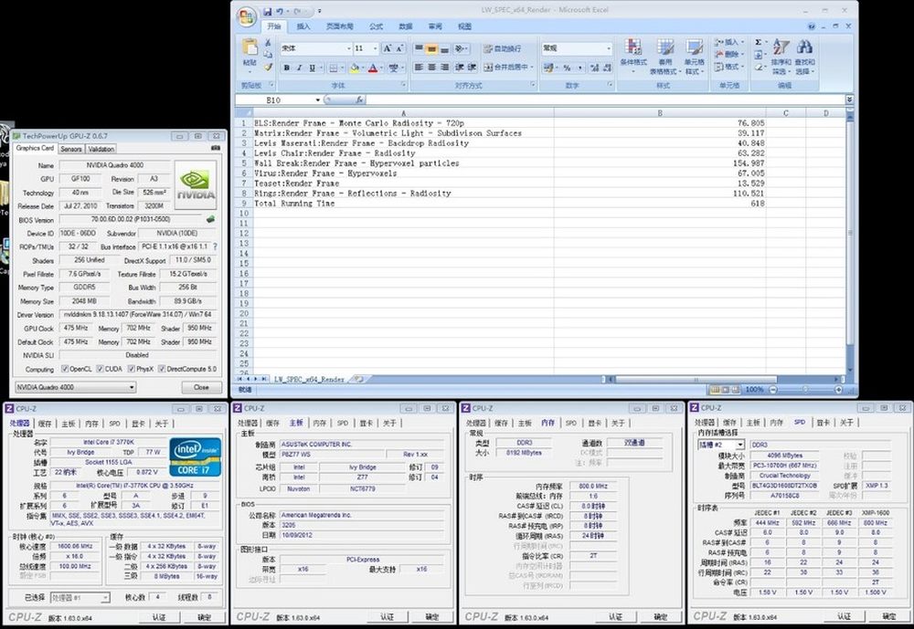Viewport: 914px width, 629px height.
Task: Toggle wrap text (自动换行) in Excel
Action: (503, 49)
